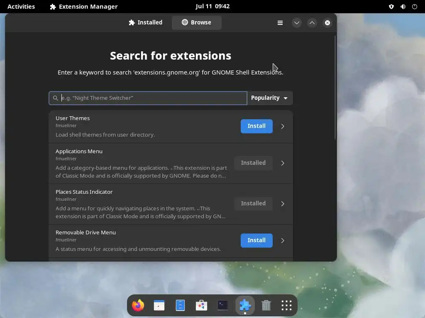Viewport: 425px width, 318px height.
Task: Open the Popularity sort dropdown
Action: click(270, 98)
